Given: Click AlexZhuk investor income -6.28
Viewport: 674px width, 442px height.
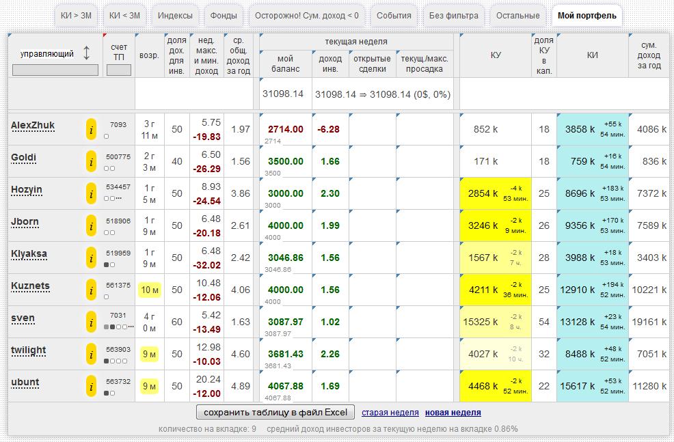Looking at the screenshot, I should point(328,129).
